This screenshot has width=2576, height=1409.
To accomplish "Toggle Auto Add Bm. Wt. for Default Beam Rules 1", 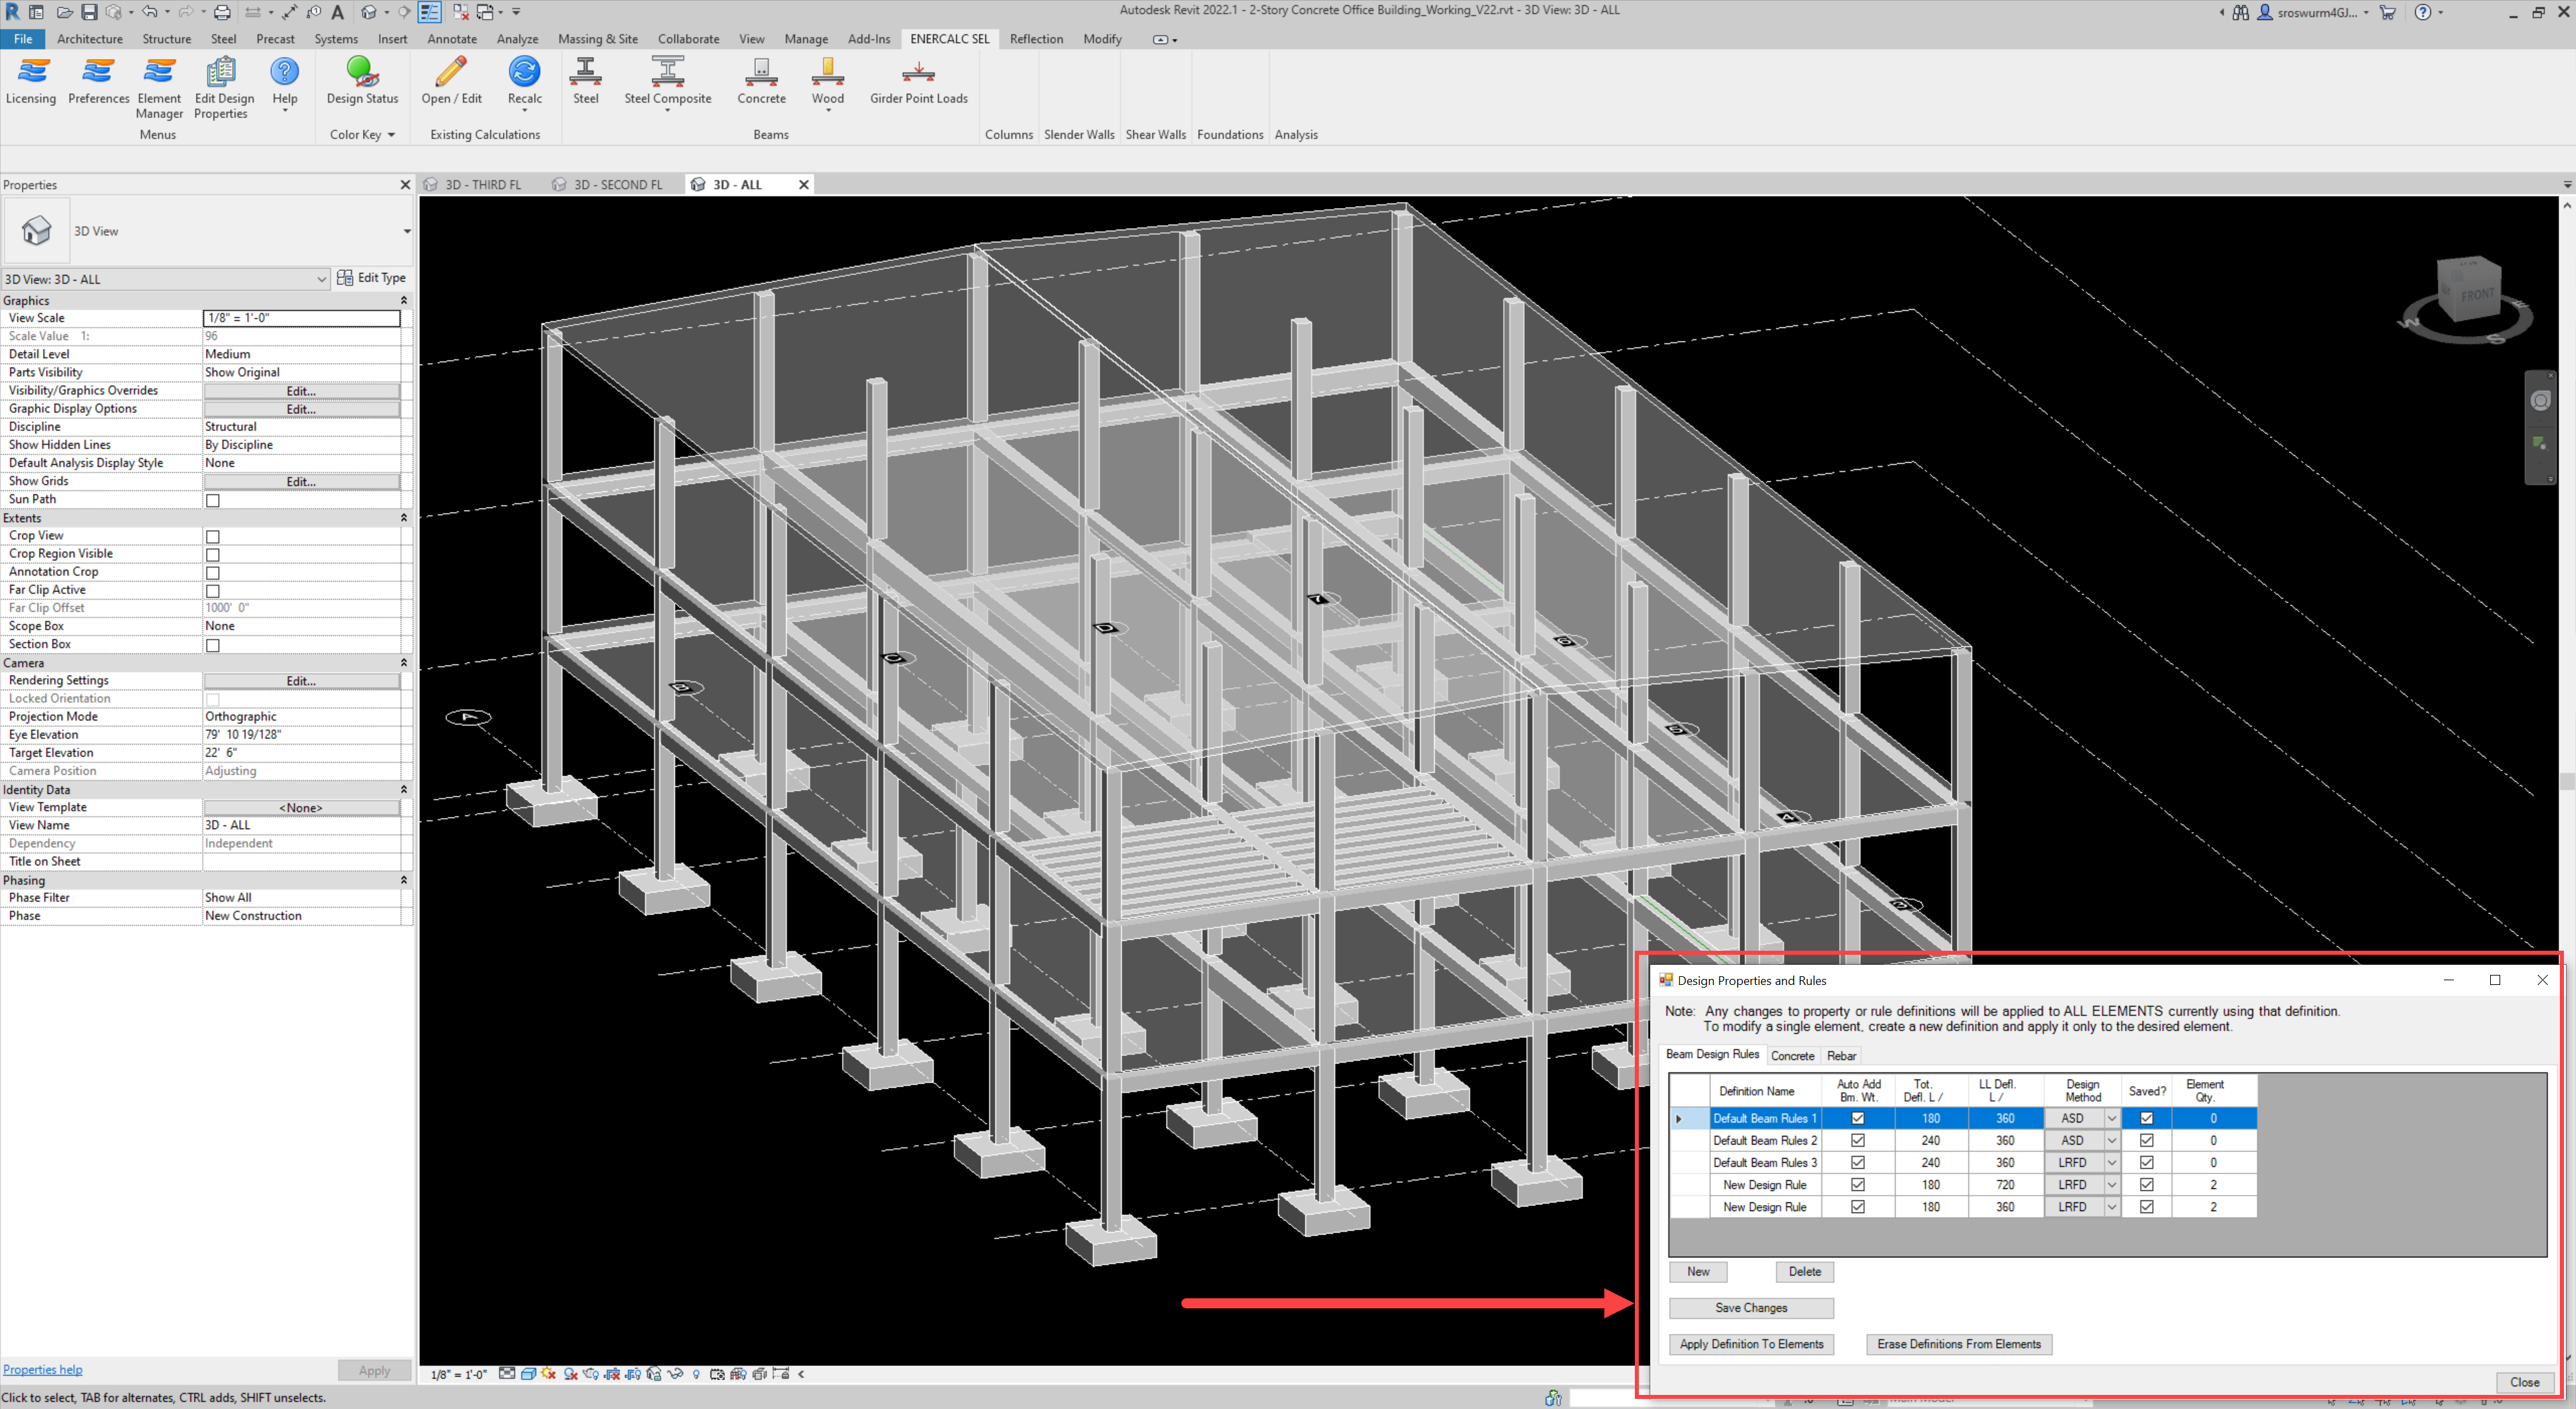I will point(1857,1118).
